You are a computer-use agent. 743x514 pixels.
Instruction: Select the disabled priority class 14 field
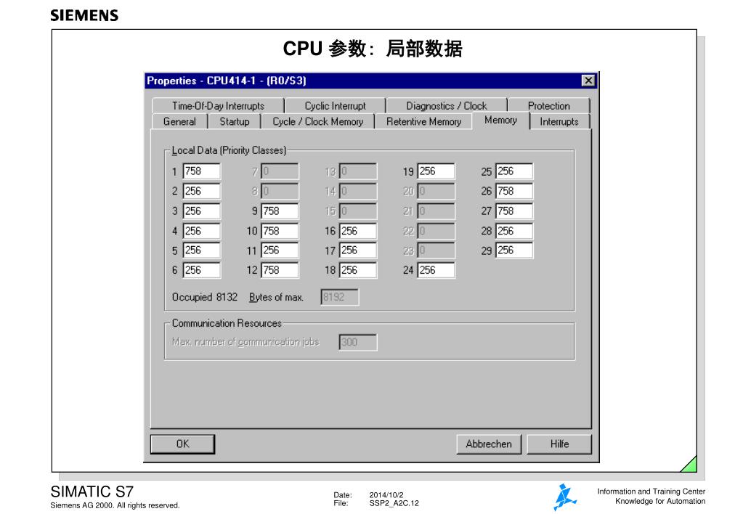coord(358,191)
